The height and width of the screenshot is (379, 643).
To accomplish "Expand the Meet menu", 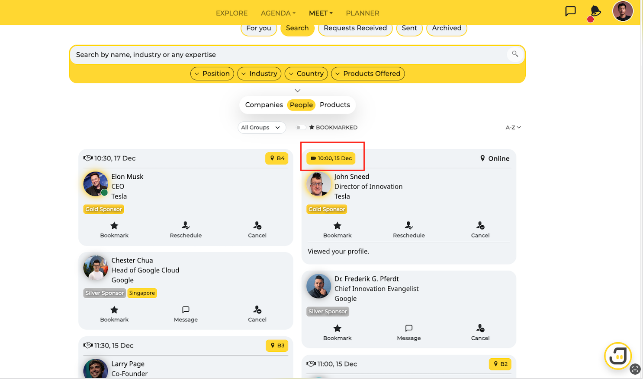I will (321, 13).
